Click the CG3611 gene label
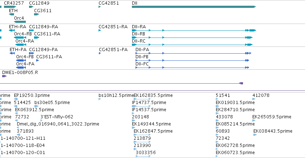The width and height of the screenshot is (305, 158). (x=43, y=10)
